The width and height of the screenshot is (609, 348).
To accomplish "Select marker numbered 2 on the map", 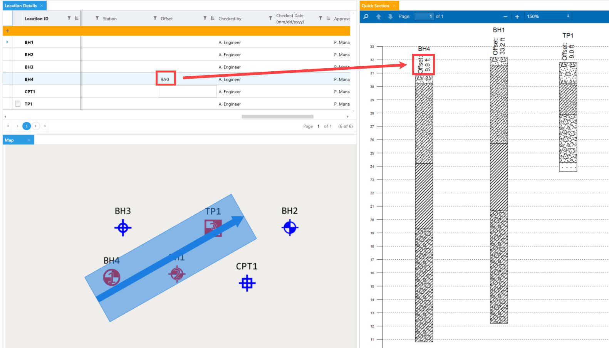I will 177,274.
